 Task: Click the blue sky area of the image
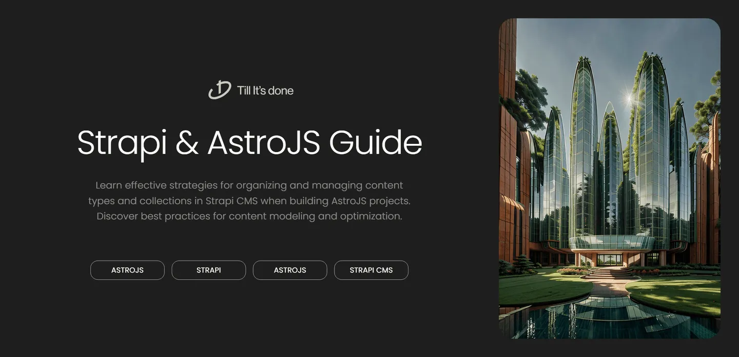click(554, 46)
